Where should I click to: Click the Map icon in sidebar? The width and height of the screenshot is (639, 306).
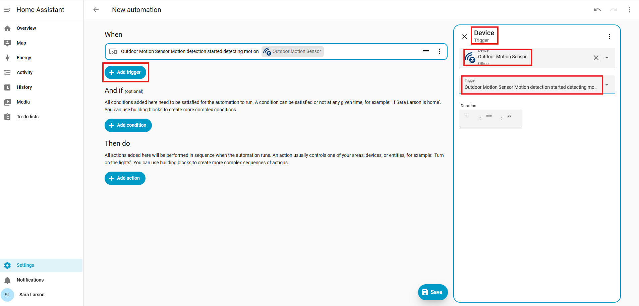(7, 43)
